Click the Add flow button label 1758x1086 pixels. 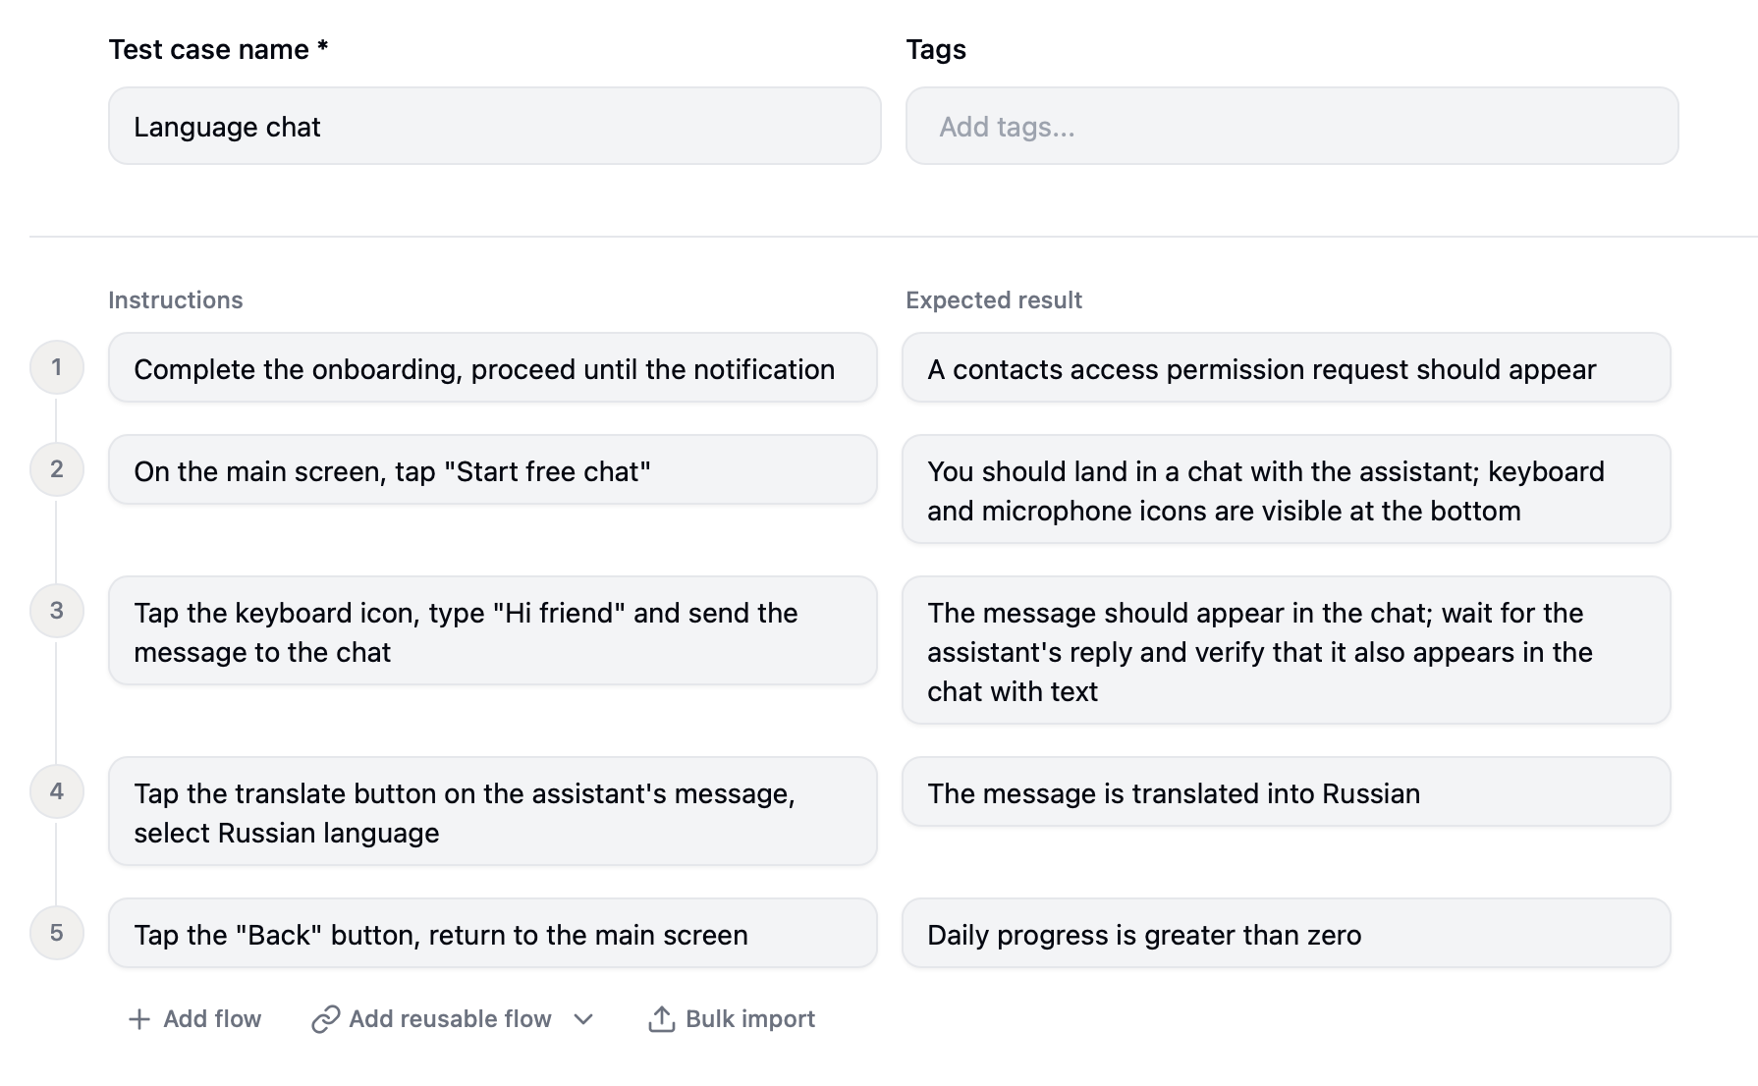coord(212,1019)
